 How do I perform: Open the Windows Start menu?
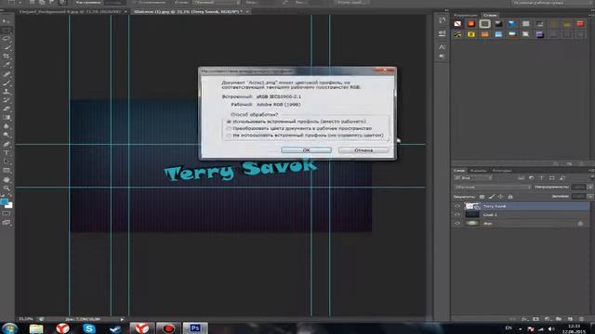9,328
